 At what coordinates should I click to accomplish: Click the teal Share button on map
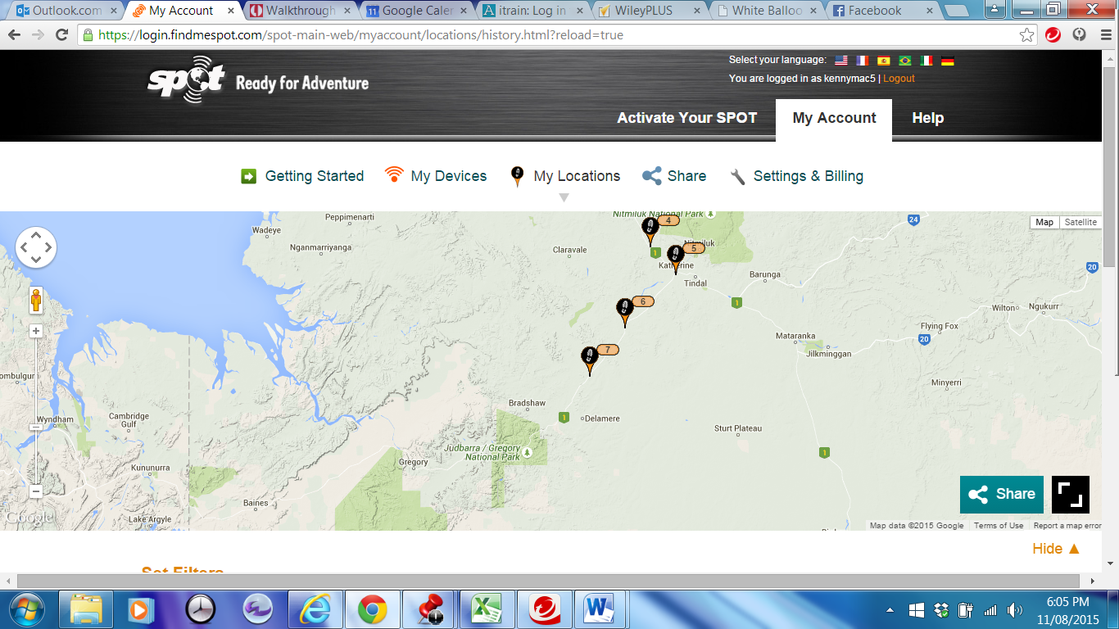click(1001, 495)
